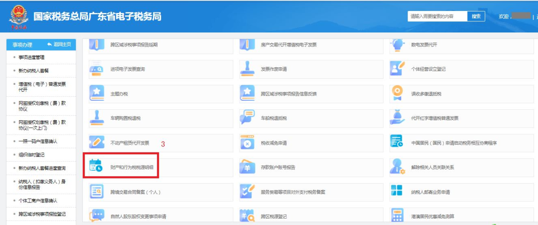Click 财产和行为税税源明细 label text
The width and height of the screenshot is (538, 225).
pyautogui.click(x=133, y=167)
